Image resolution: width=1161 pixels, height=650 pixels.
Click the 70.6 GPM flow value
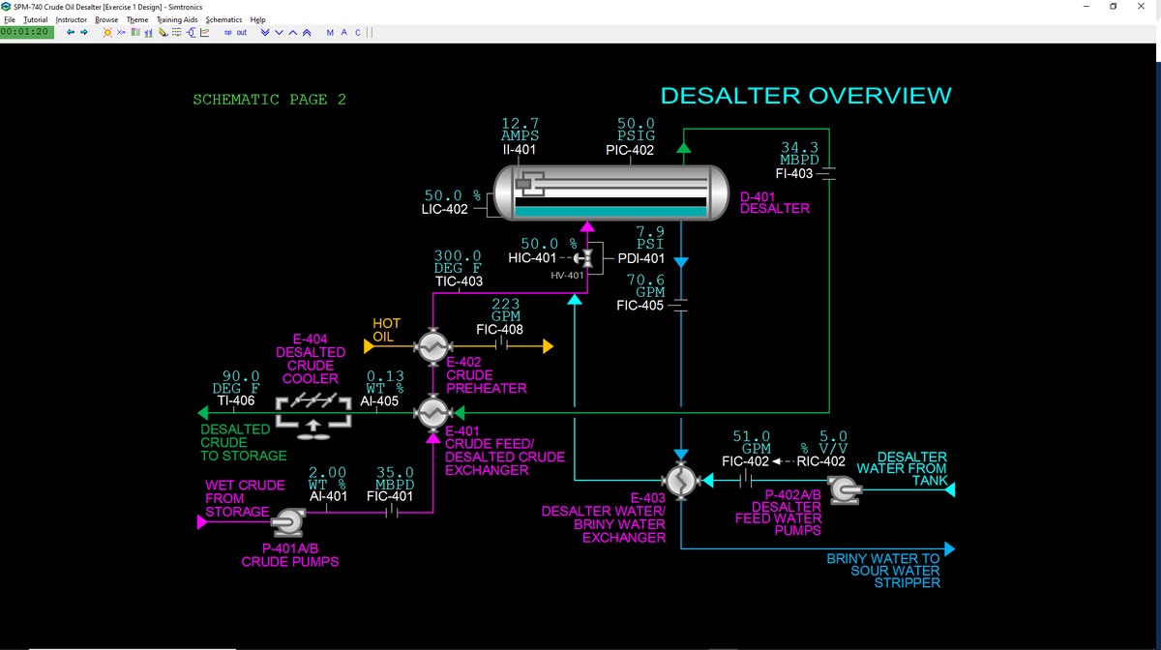(x=645, y=285)
